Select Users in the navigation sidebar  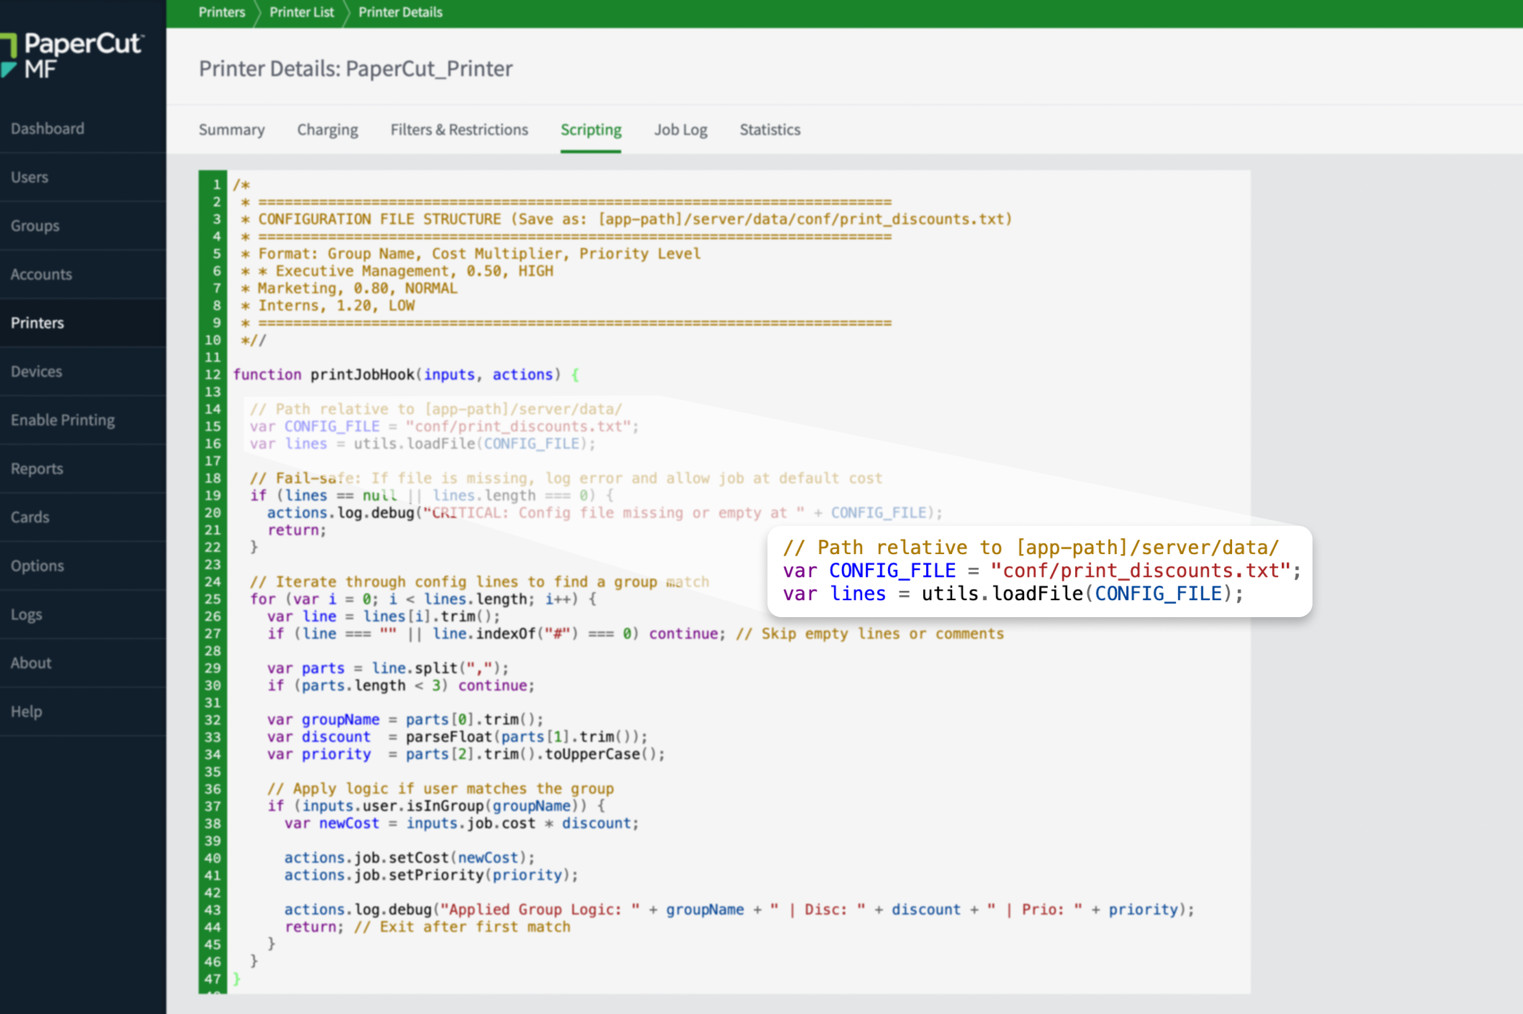(29, 177)
